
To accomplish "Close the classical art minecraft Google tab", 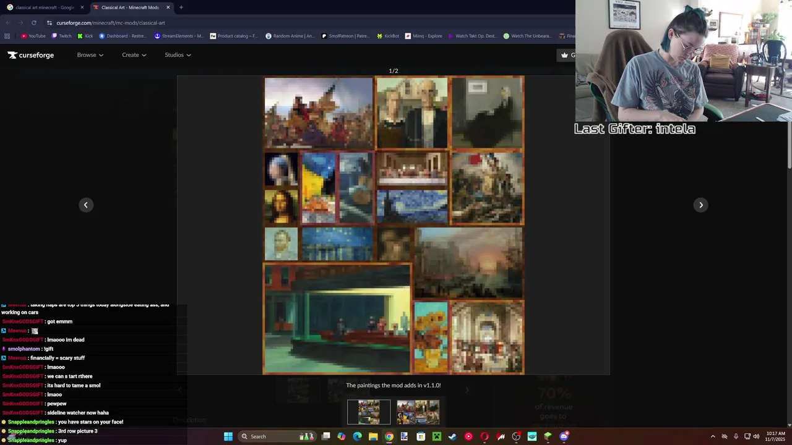I will (82, 7).
